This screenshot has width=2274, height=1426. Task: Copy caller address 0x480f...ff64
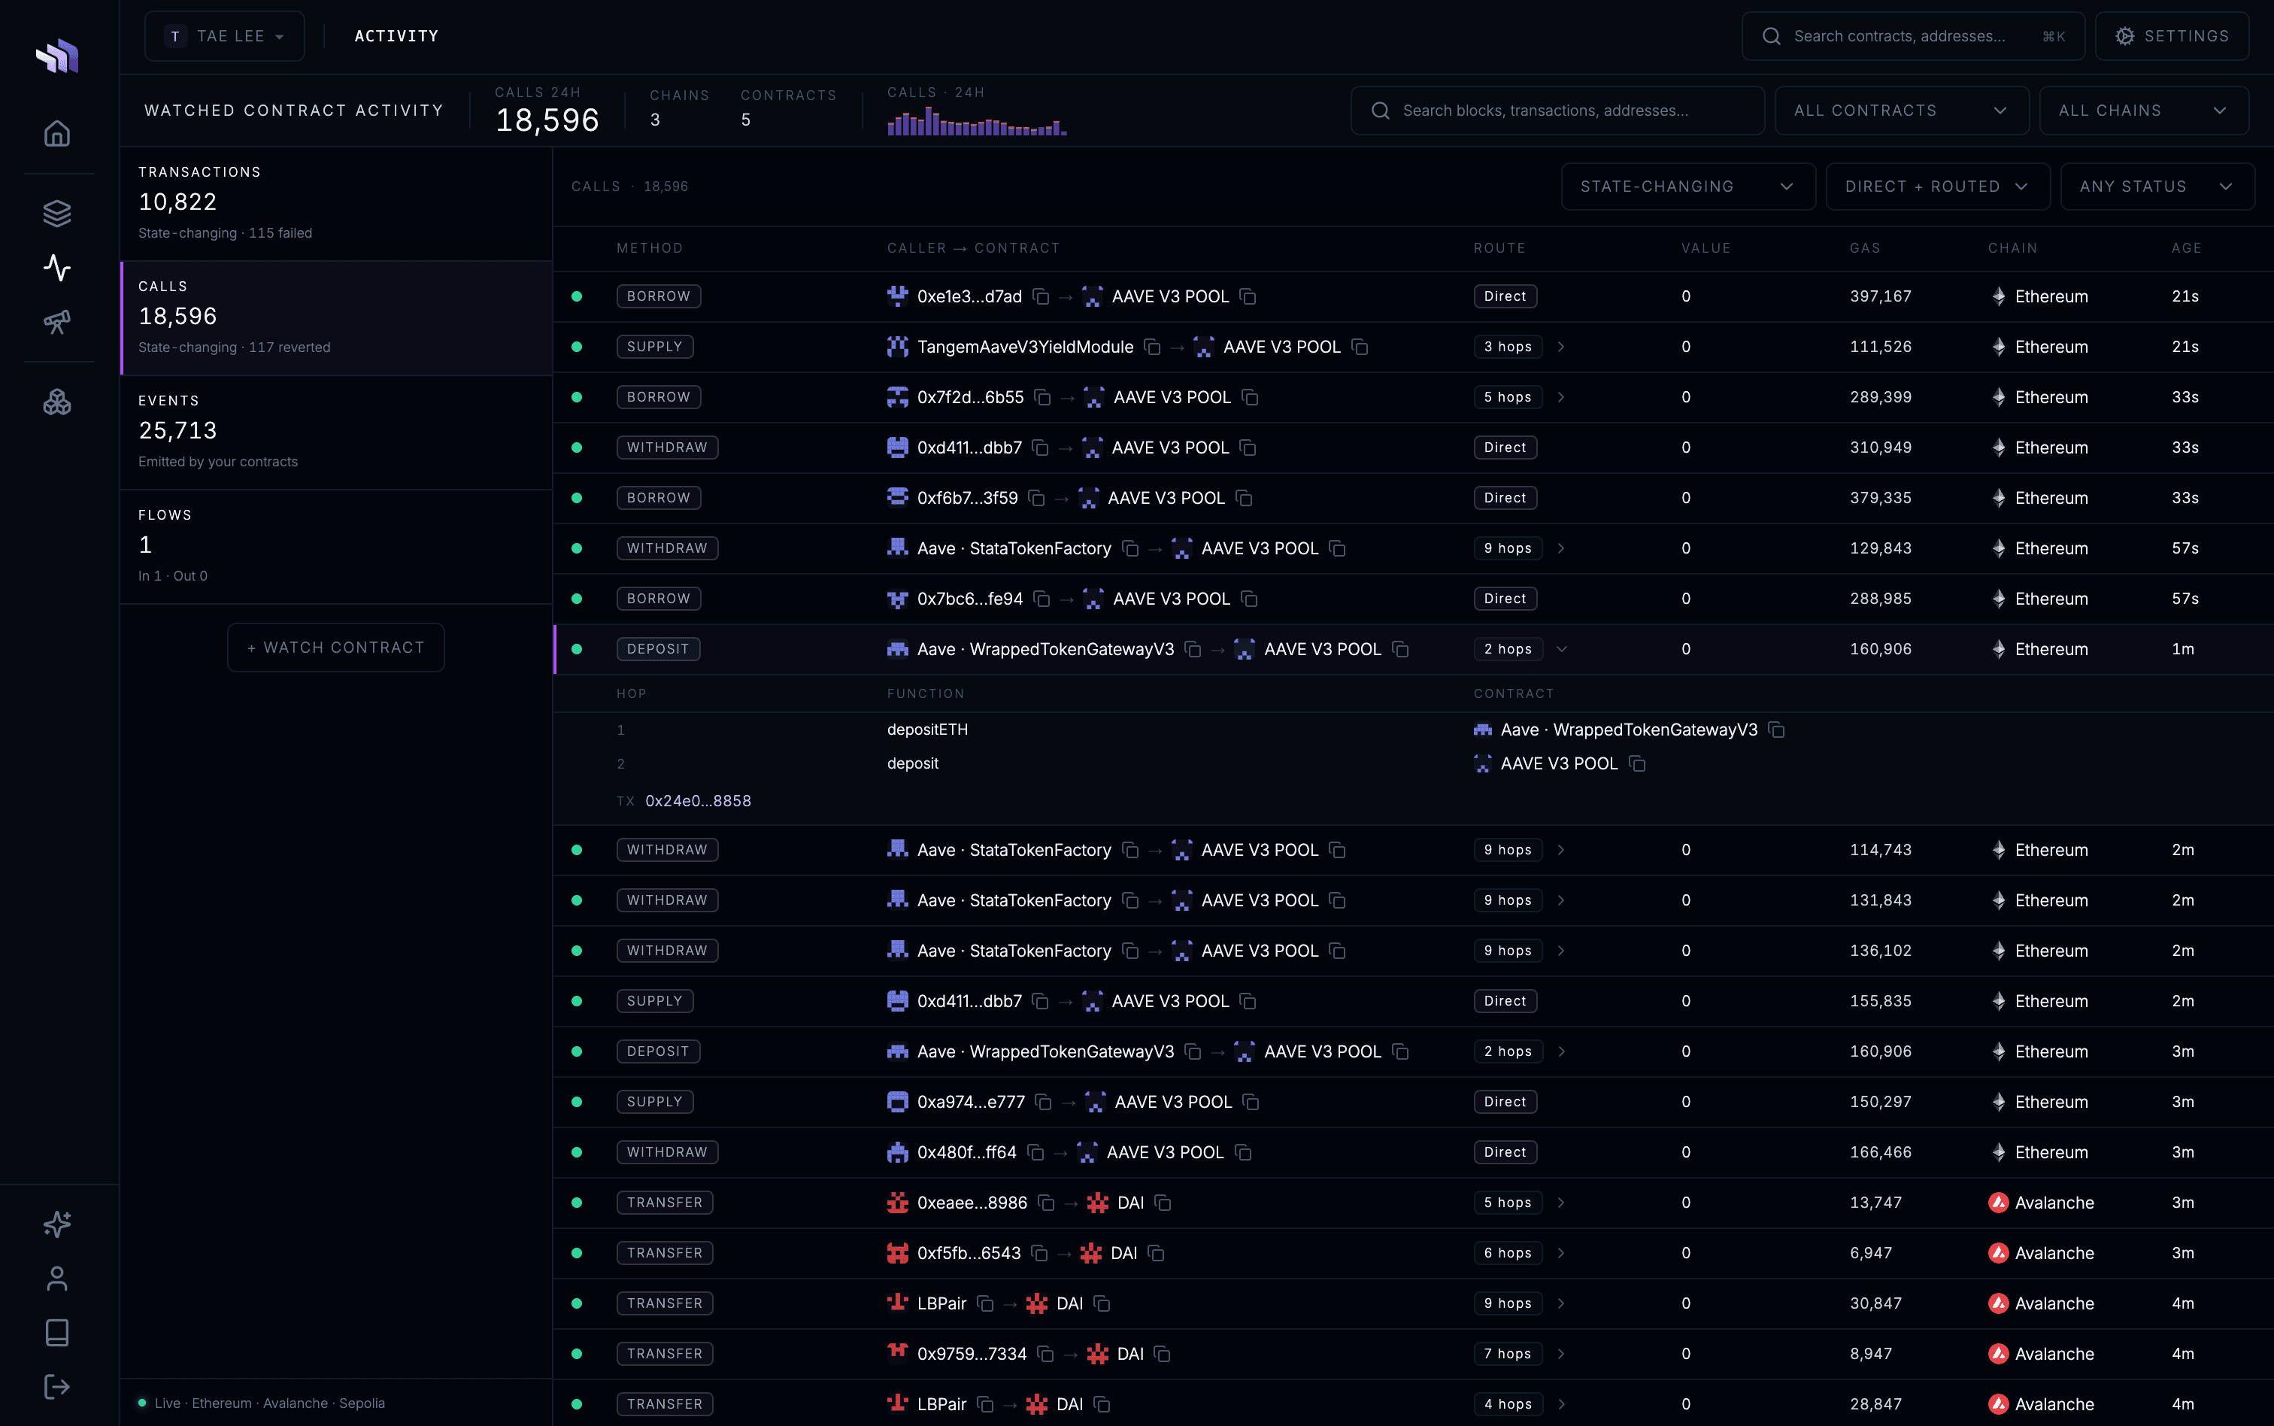point(1036,1152)
